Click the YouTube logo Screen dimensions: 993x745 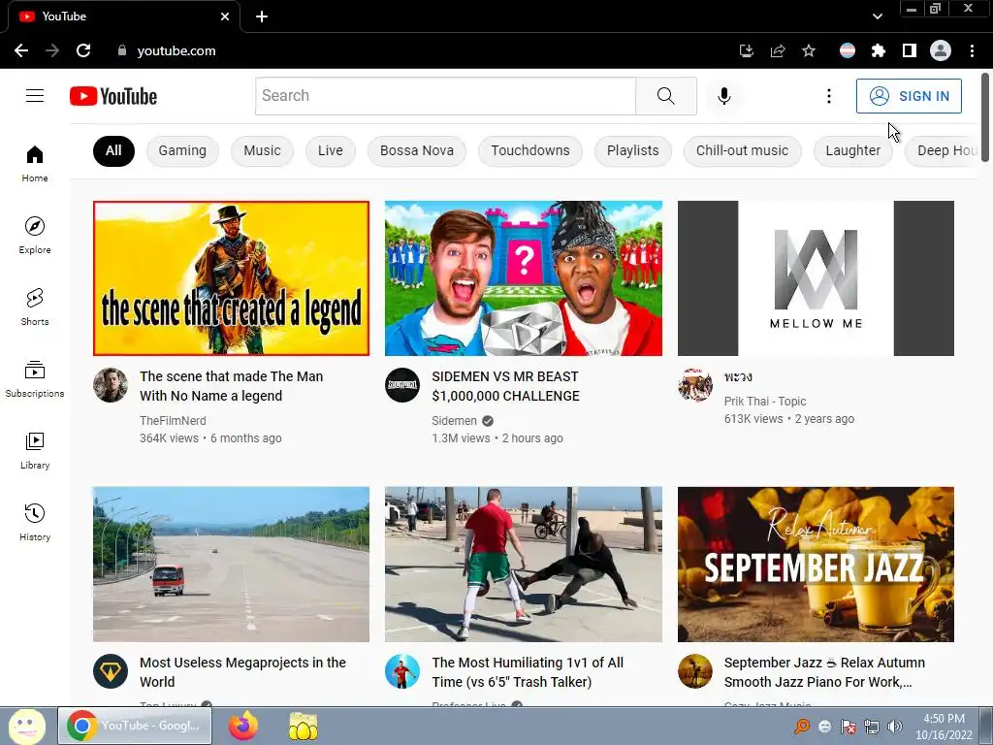pos(113,96)
